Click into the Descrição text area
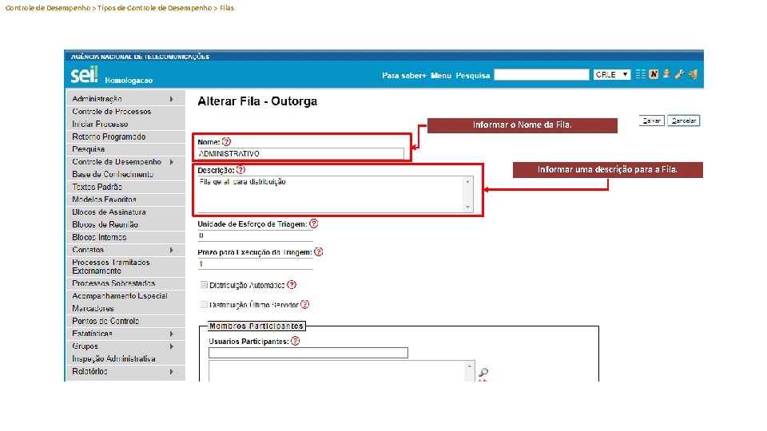The width and height of the screenshot is (767, 431). coord(331,194)
